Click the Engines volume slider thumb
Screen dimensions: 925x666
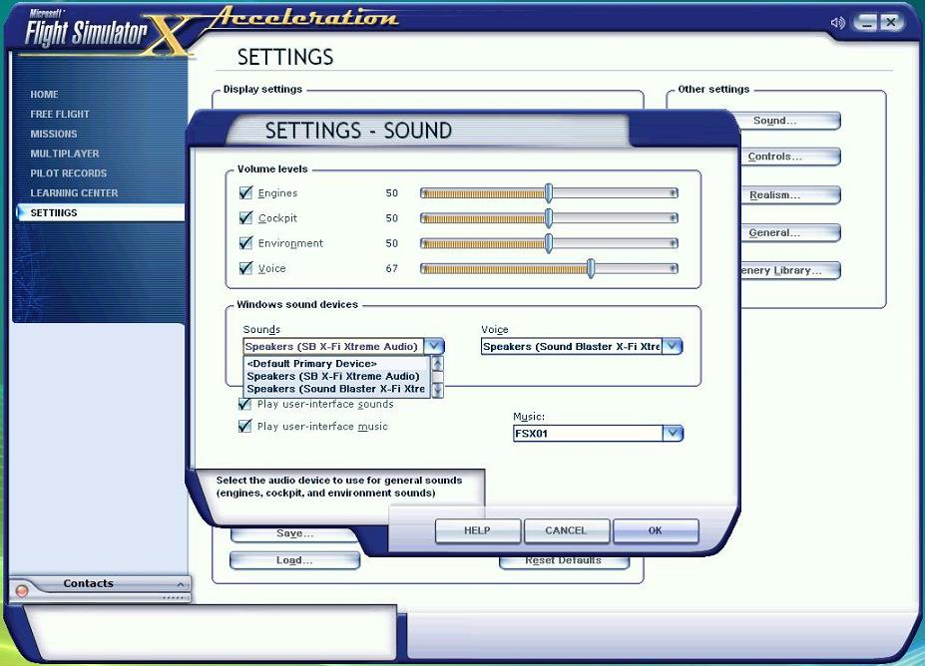[549, 193]
